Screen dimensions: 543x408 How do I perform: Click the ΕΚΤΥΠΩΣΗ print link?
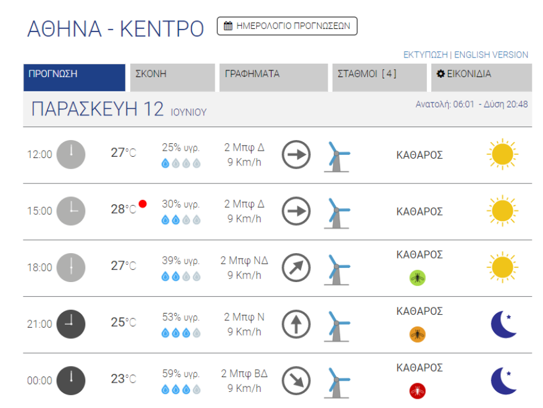(425, 55)
